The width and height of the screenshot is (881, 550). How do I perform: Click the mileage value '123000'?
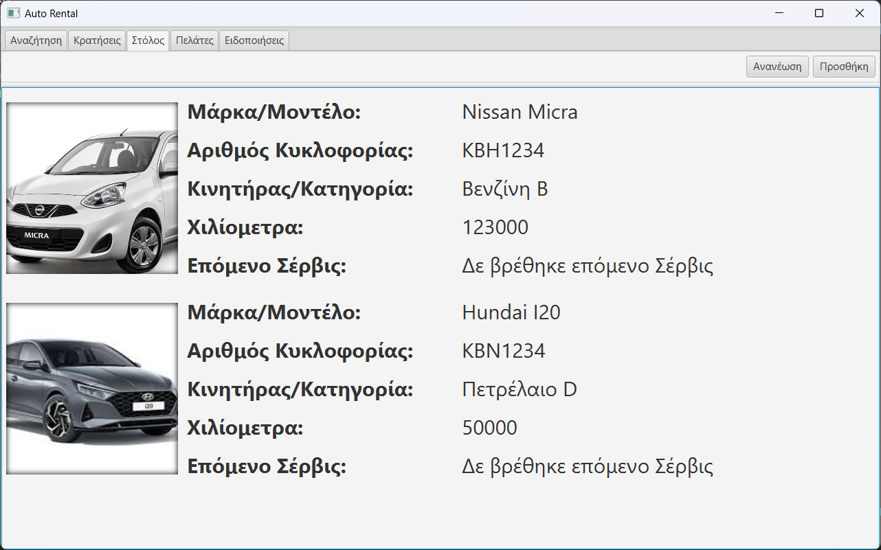(x=495, y=227)
